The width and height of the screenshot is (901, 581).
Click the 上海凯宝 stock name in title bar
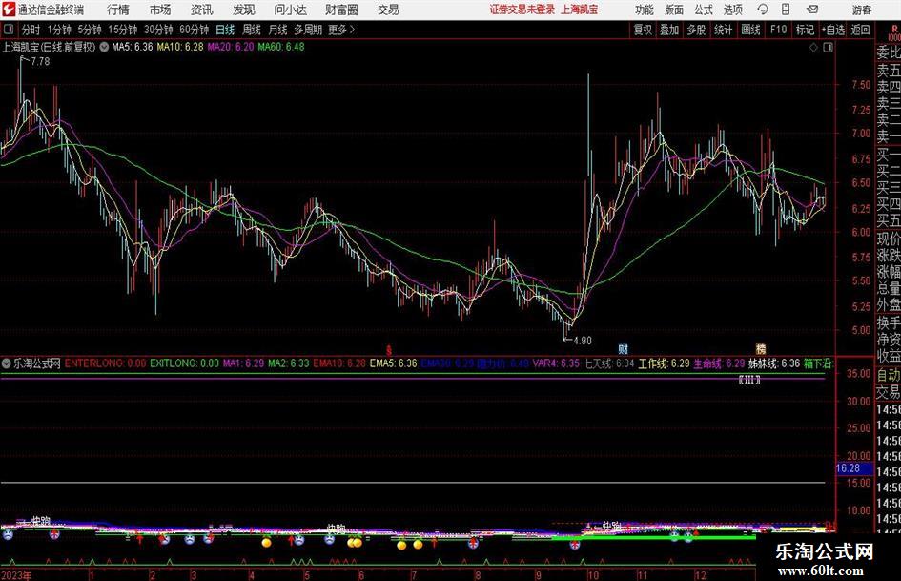tap(580, 10)
